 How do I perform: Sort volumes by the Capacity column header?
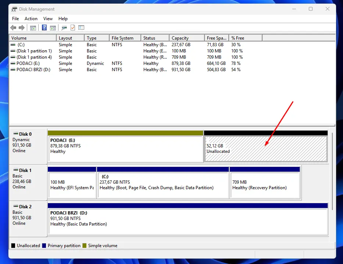click(x=186, y=37)
